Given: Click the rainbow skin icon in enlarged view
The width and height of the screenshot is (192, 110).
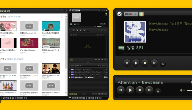Looking at the screenshot, I should [141, 14].
